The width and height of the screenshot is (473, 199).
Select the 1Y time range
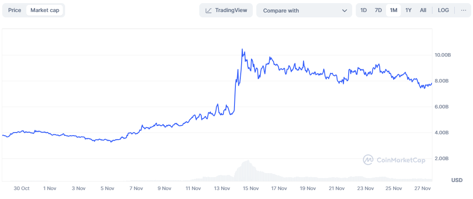[x=408, y=10]
